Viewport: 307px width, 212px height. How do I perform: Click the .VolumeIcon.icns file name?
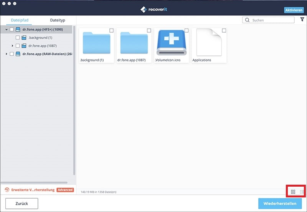click(x=168, y=60)
